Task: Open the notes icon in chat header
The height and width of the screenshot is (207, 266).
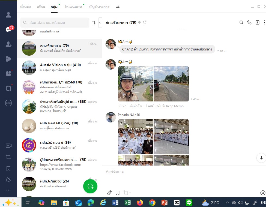Action: (x=257, y=23)
